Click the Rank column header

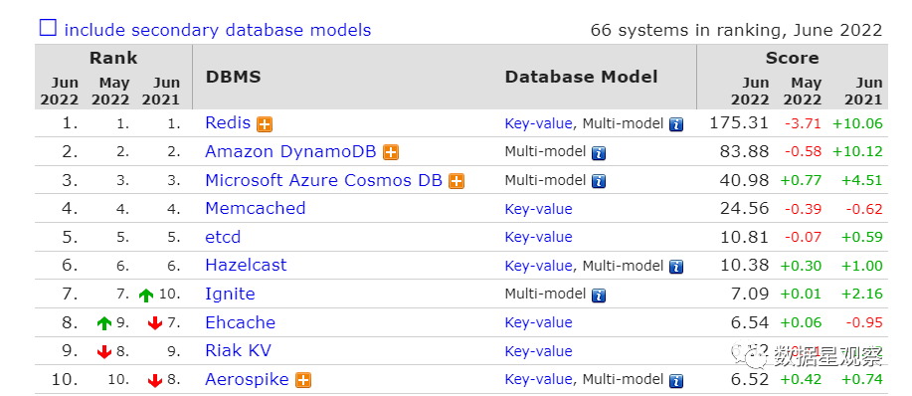click(x=113, y=58)
